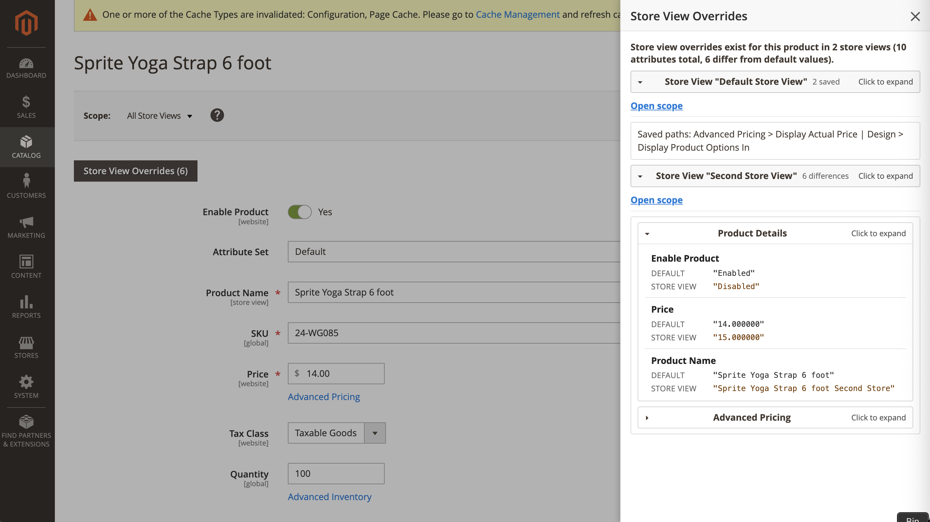Open the Content layout icon
The width and height of the screenshot is (930, 522).
click(x=26, y=262)
